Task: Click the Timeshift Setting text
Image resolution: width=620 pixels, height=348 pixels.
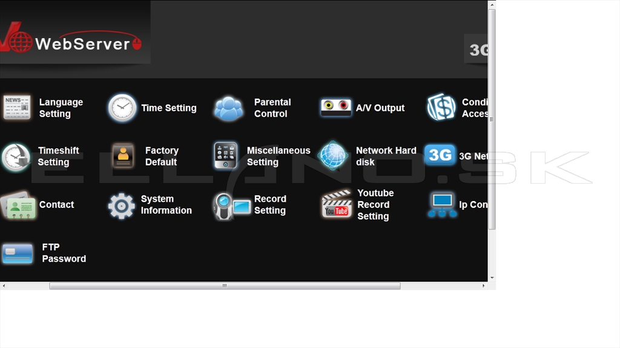Action: coord(59,156)
